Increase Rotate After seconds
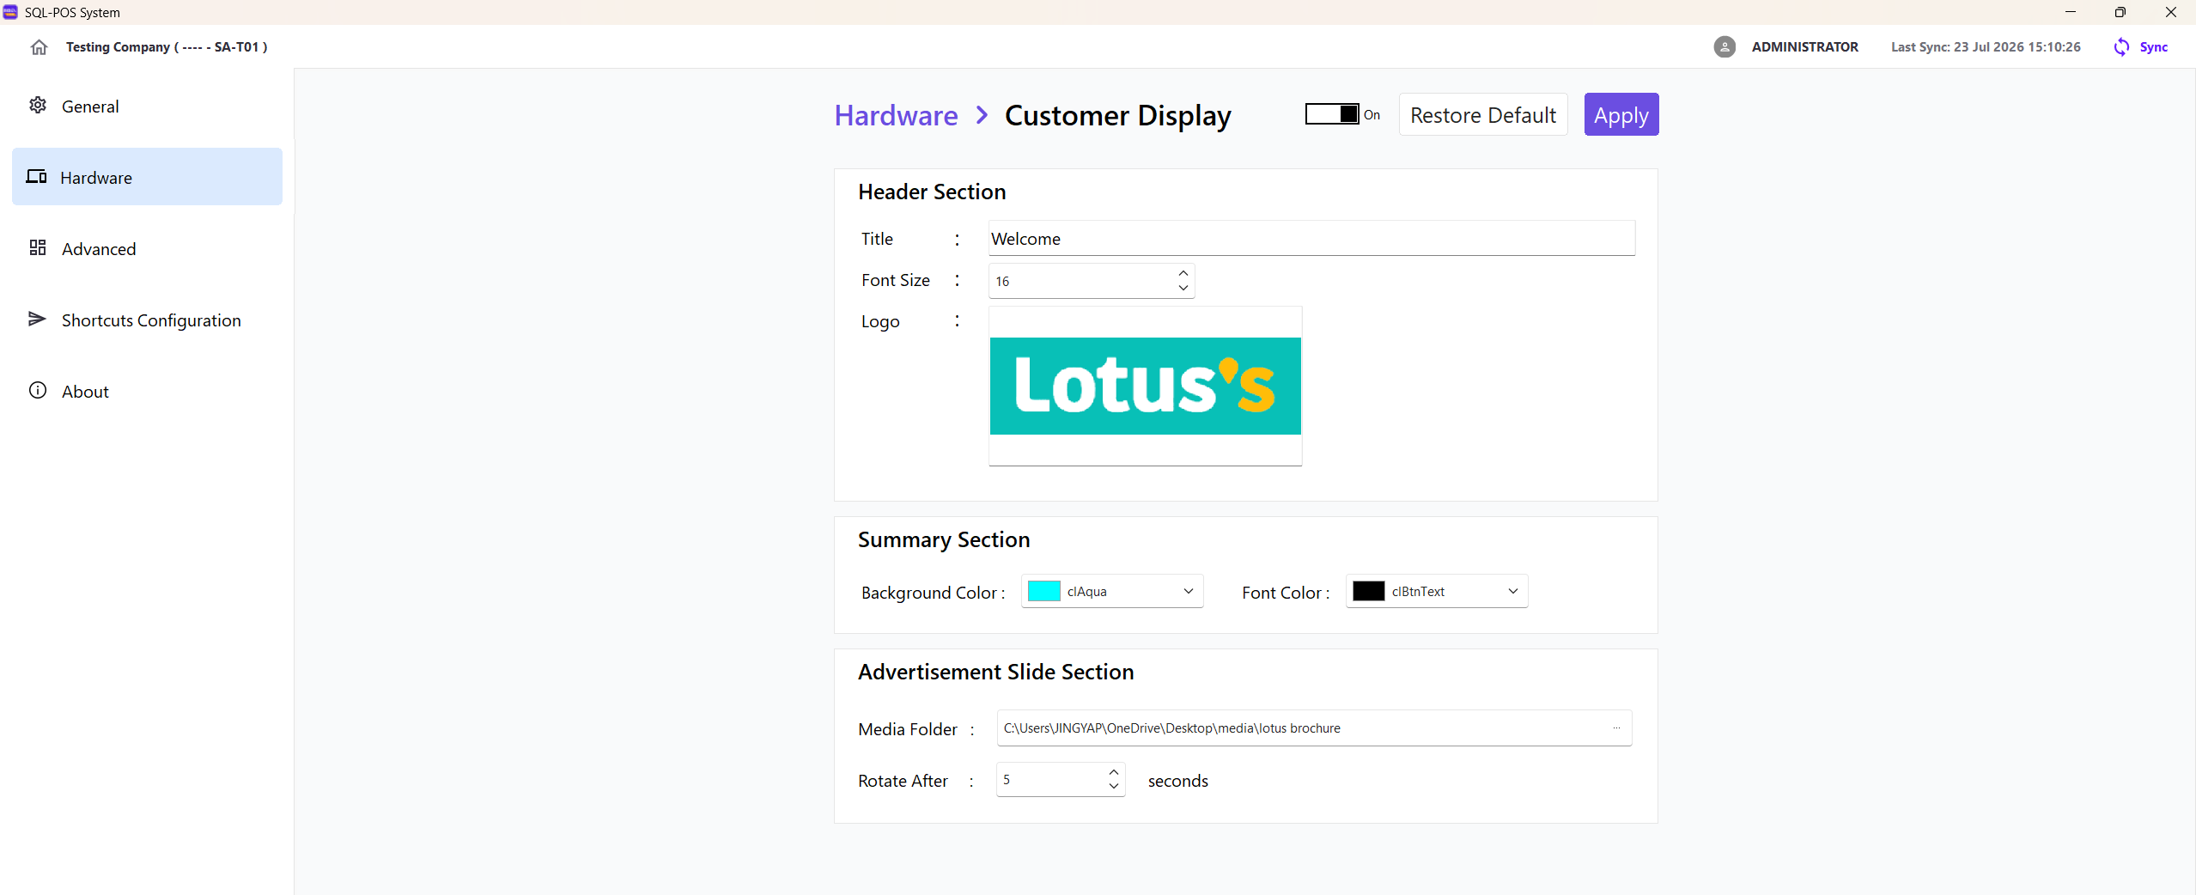This screenshot has height=895, width=2196. coord(1114,771)
